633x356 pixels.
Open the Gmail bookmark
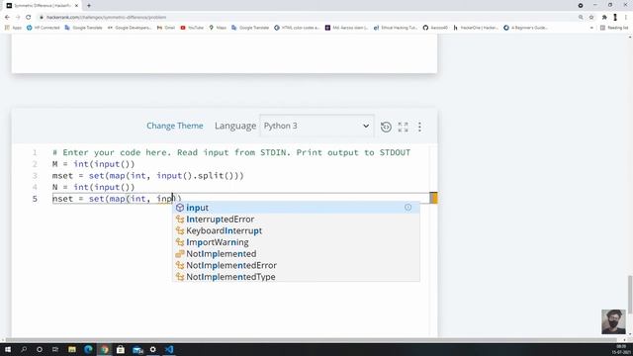point(166,28)
